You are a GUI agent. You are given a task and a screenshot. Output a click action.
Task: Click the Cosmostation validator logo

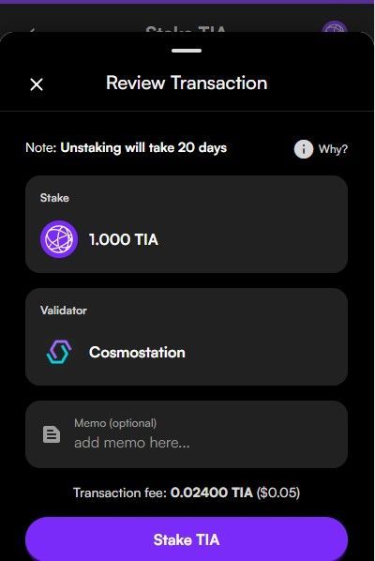[59, 352]
